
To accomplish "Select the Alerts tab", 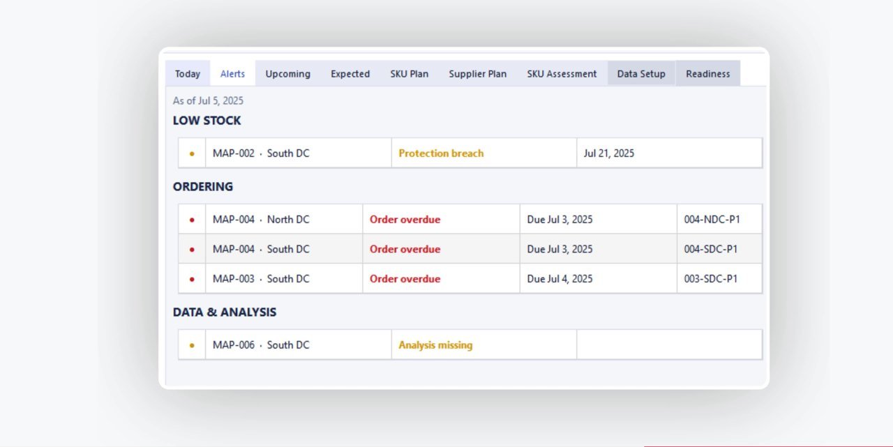I will 232,73.
